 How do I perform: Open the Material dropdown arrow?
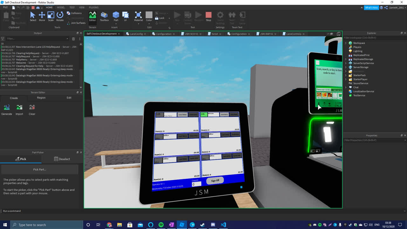(x=138, y=24)
